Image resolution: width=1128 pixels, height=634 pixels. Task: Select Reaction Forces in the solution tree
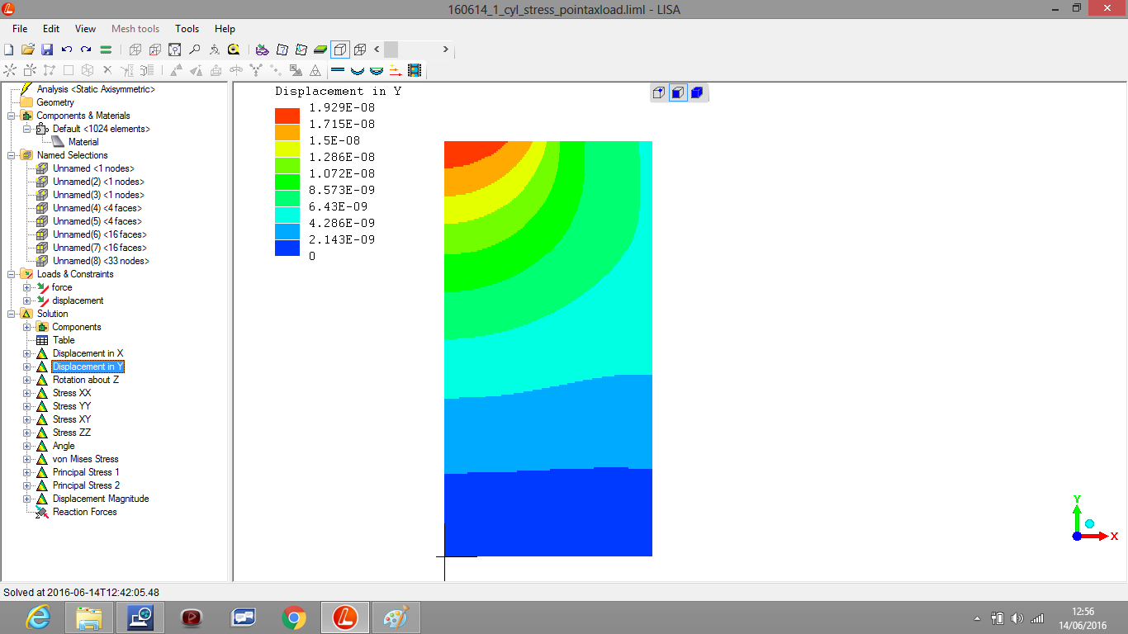(x=84, y=512)
